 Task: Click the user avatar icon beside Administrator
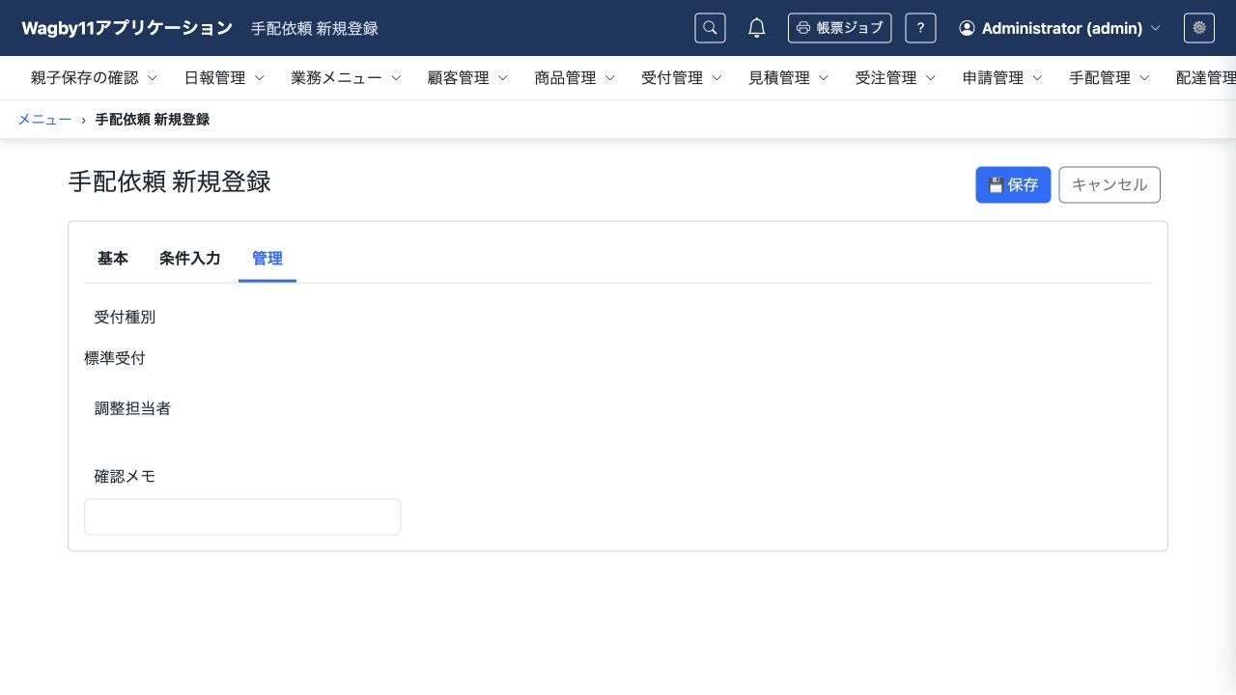967,28
